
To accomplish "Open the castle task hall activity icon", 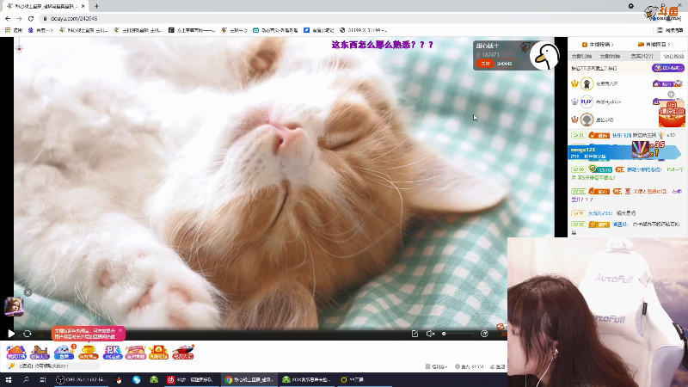I will point(39,352).
